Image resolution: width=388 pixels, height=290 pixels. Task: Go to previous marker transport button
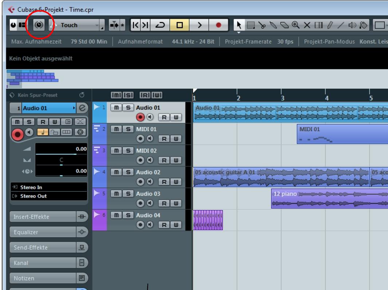pyautogui.click(x=136, y=25)
